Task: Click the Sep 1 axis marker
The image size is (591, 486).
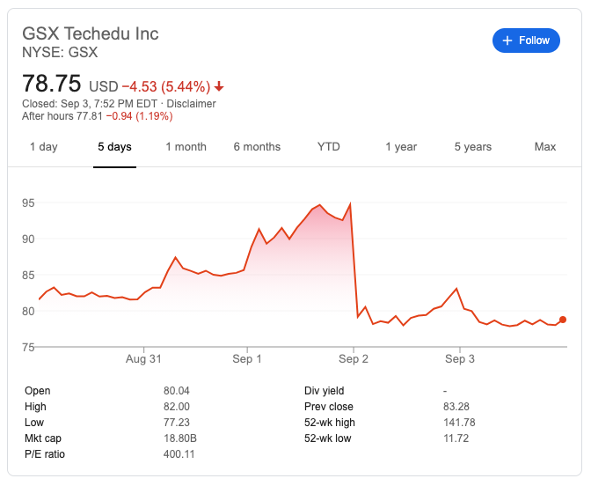Action: 247,359
